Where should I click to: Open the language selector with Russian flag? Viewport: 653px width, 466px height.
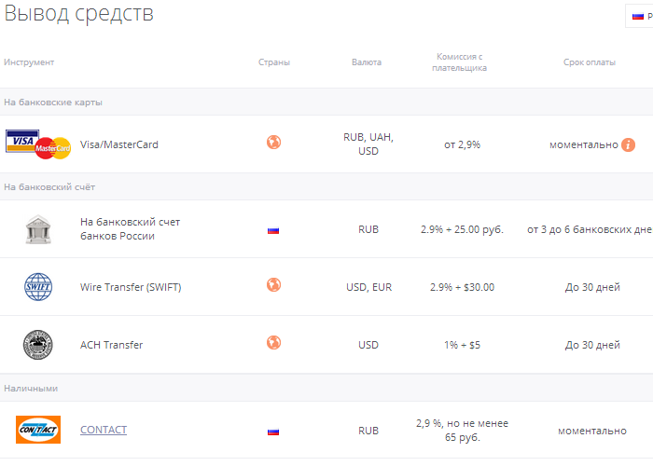tap(640, 16)
